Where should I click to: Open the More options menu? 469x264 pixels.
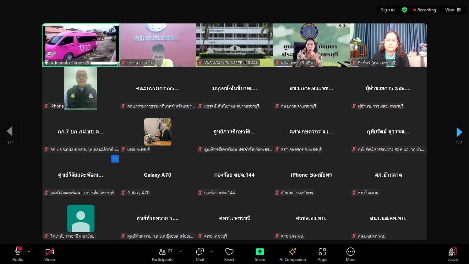pyautogui.click(x=350, y=252)
